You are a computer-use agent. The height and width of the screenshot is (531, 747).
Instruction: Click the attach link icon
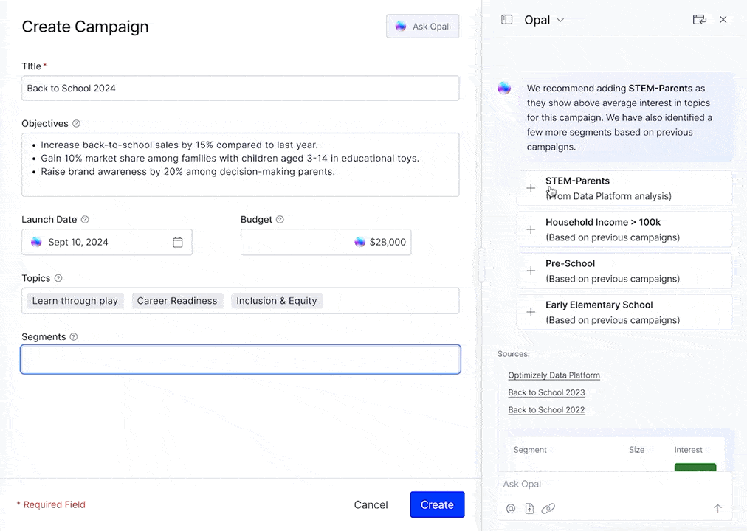[x=548, y=508]
